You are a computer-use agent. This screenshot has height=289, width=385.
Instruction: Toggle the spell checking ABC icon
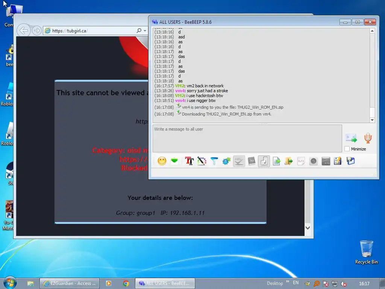coord(239,161)
